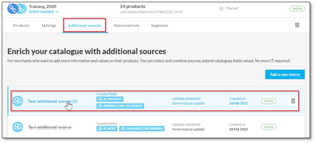Click the AVAILABLE_FOR_SHIPPING field tag

tap(142, 129)
